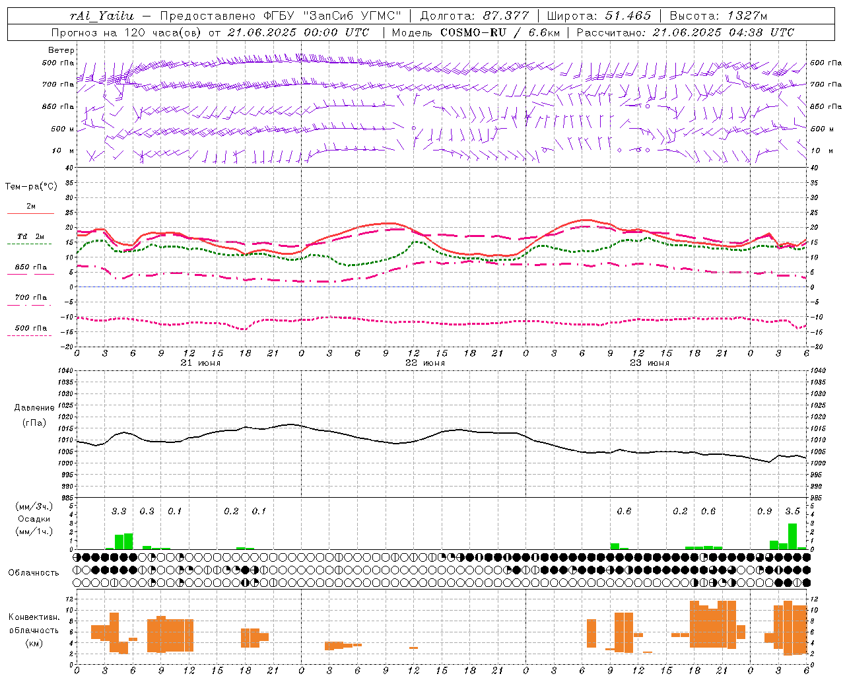The width and height of the screenshot is (845, 676).
Task: Select the provider text ФГБУ "ЗапСиб УГМС"
Action: [331, 16]
